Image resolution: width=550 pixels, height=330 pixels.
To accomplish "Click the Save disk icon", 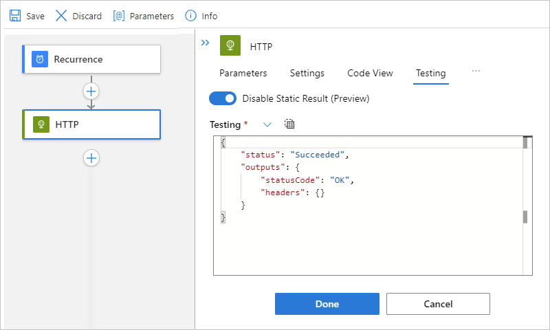I will 15,15.
